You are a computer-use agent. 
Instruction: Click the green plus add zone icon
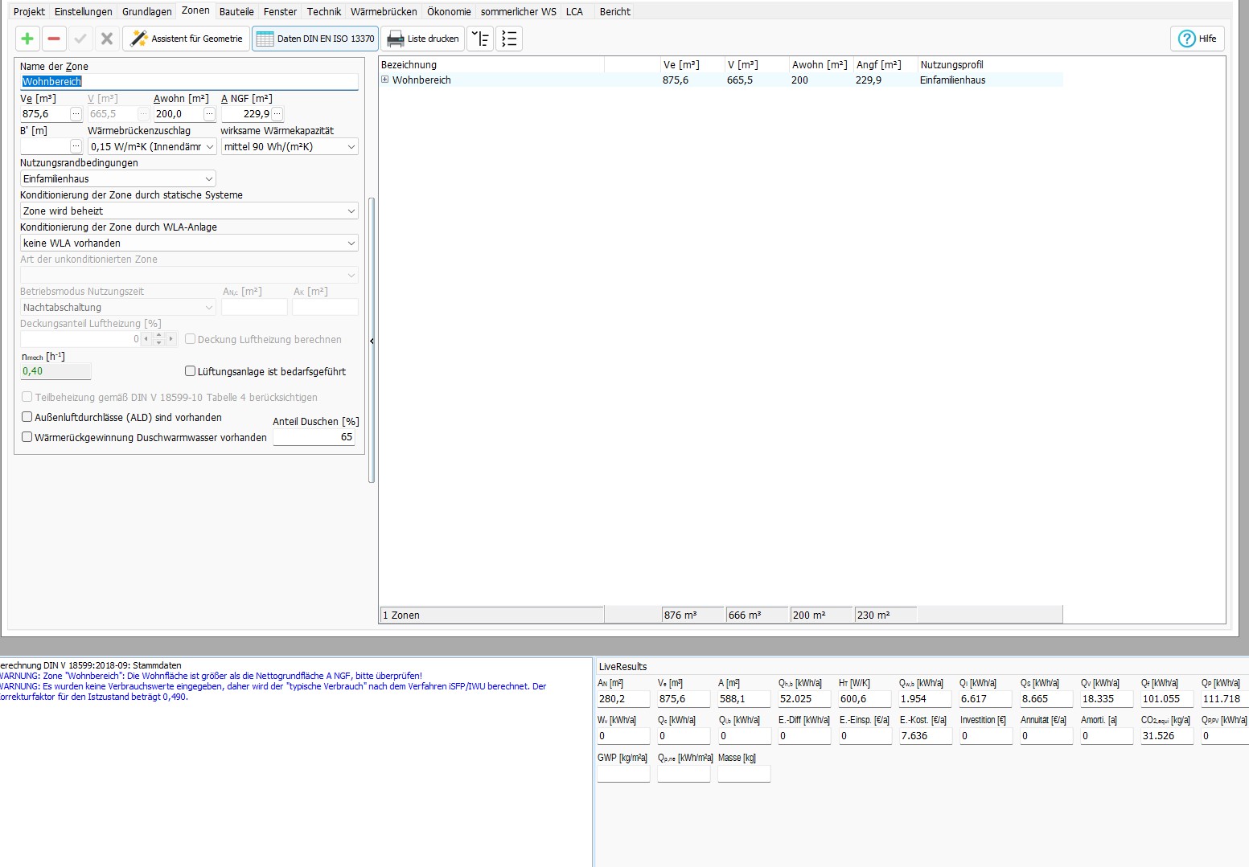pyautogui.click(x=27, y=39)
